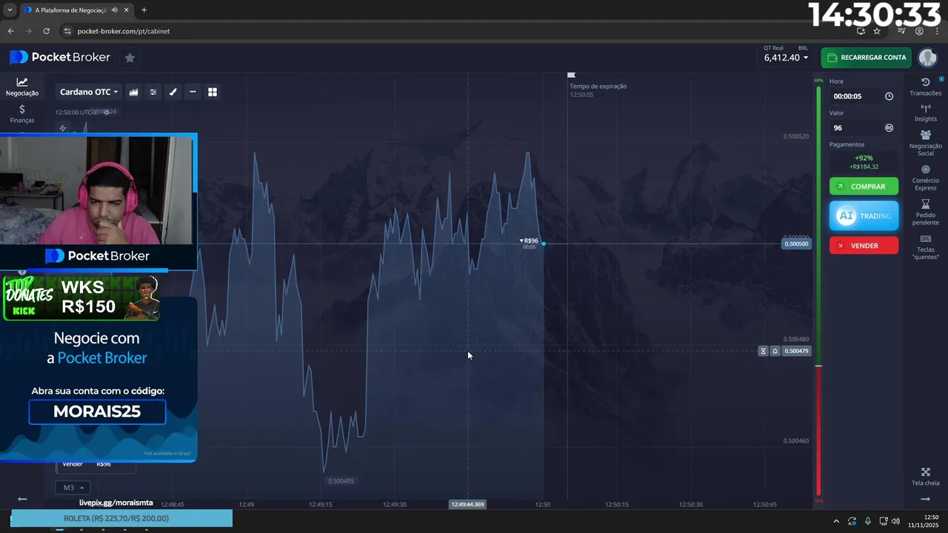The width and height of the screenshot is (948, 533).
Task: Open Transações history panel
Action: (925, 87)
